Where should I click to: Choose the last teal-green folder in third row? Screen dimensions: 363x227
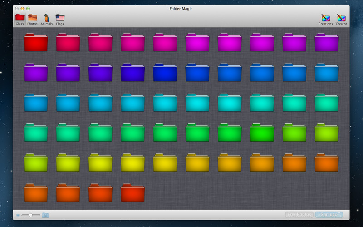327,103
